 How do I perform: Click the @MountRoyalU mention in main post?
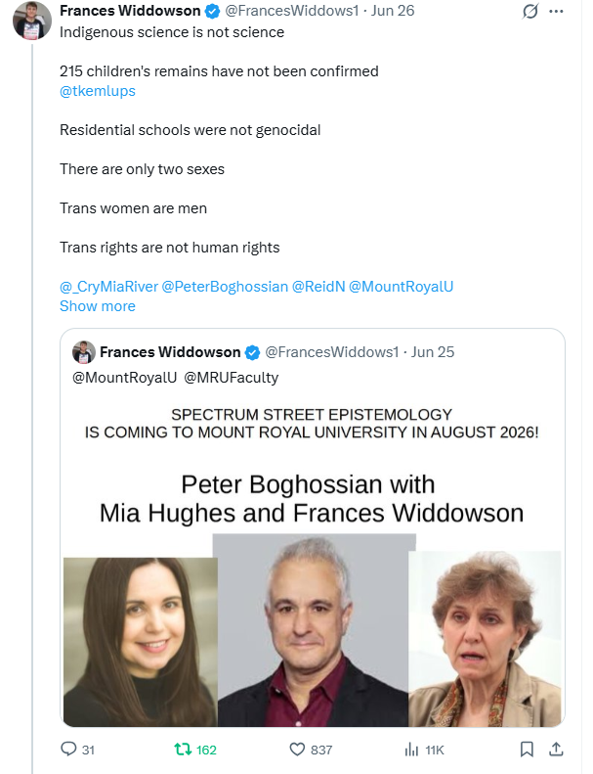[x=401, y=287]
